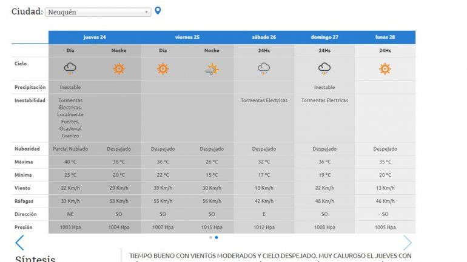Select the lunes 28 column header
467x262 pixels.
click(385, 38)
